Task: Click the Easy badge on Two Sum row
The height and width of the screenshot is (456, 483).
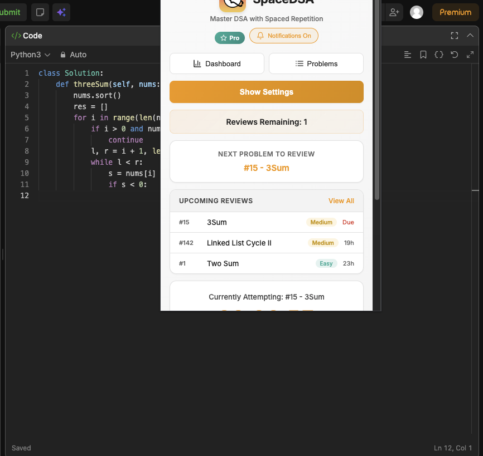Action: click(326, 263)
